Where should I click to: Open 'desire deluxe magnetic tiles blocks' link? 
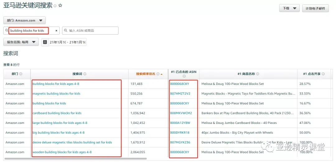[72, 142]
